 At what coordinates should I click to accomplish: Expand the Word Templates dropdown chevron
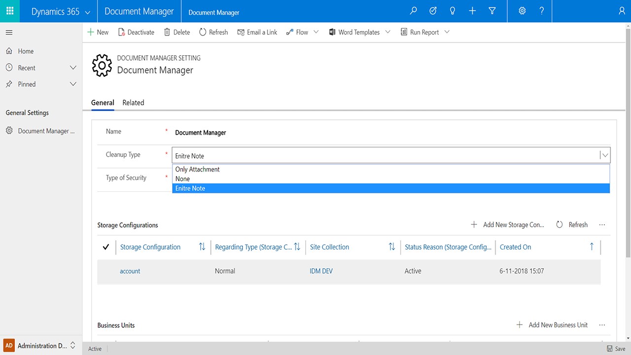click(x=387, y=32)
